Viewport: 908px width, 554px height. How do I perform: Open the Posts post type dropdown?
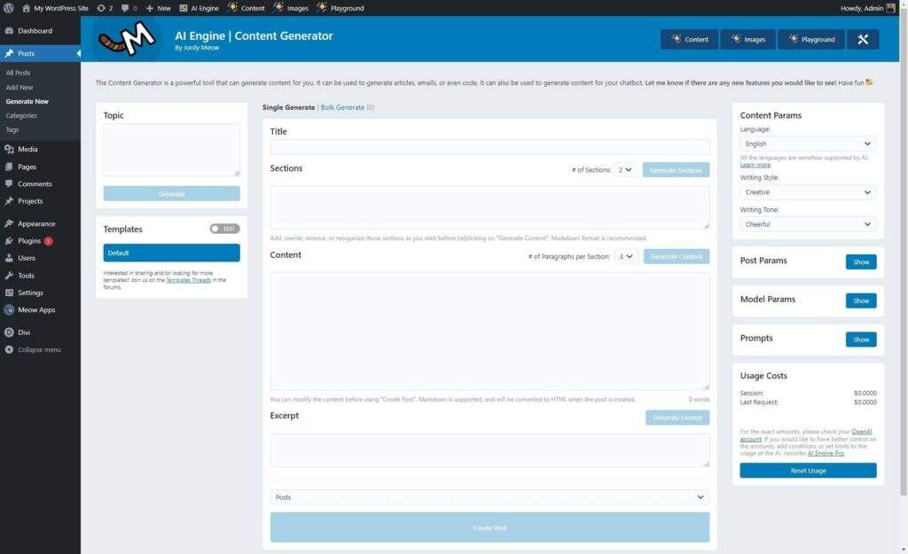click(x=489, y=497)
